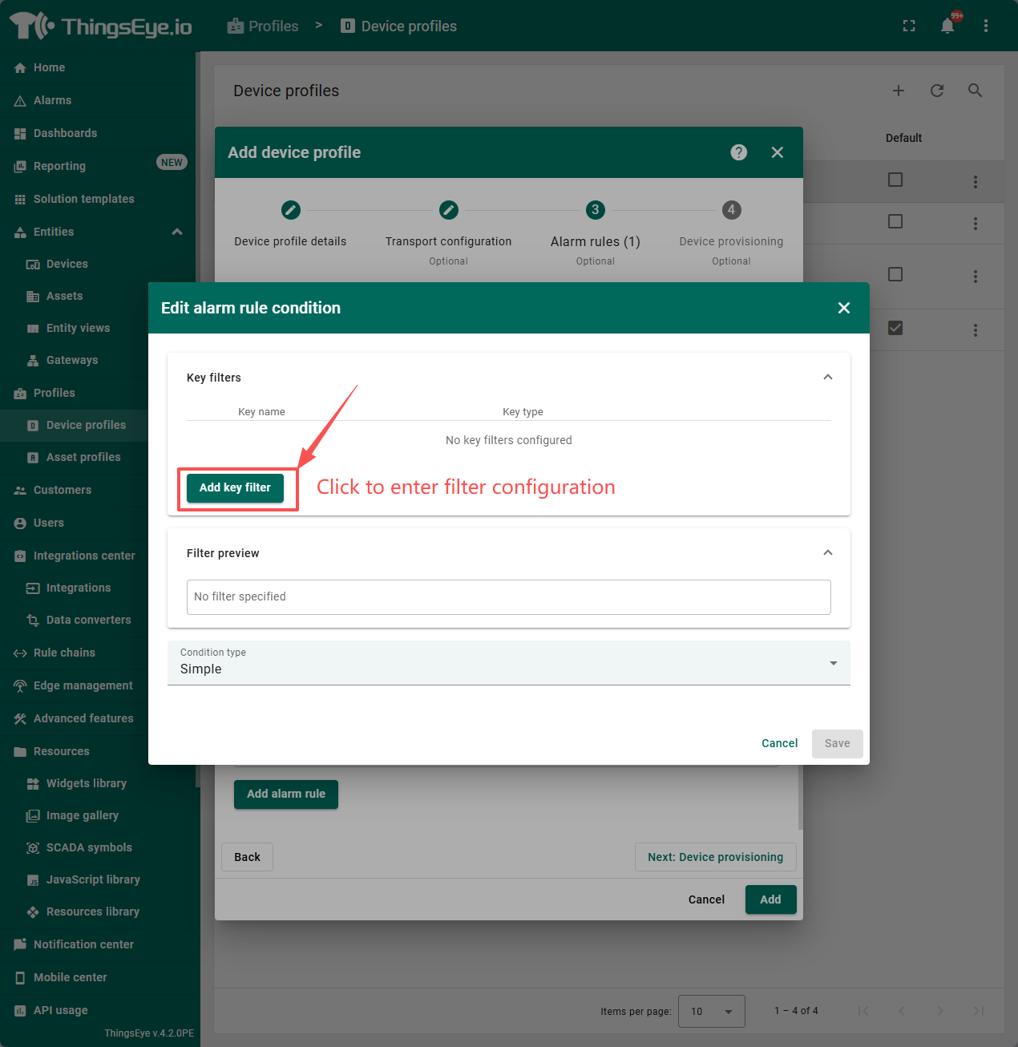Open Rule chains in the sidebar
Image resolution: width=1018 pixels, height=1047 pixels.
tap(64, 653)
